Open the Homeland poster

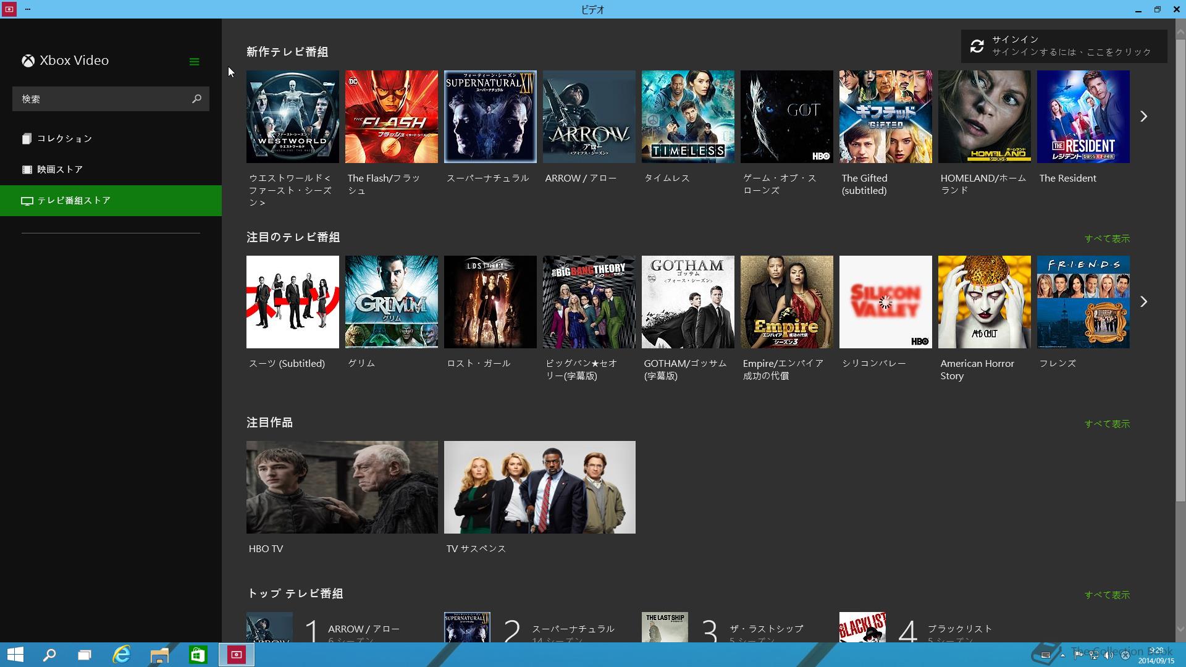[x=985, y=117]
